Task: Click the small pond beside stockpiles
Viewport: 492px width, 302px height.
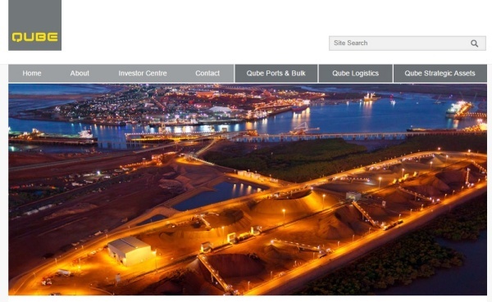Action: pyautogui.click(x=216, y=195)
